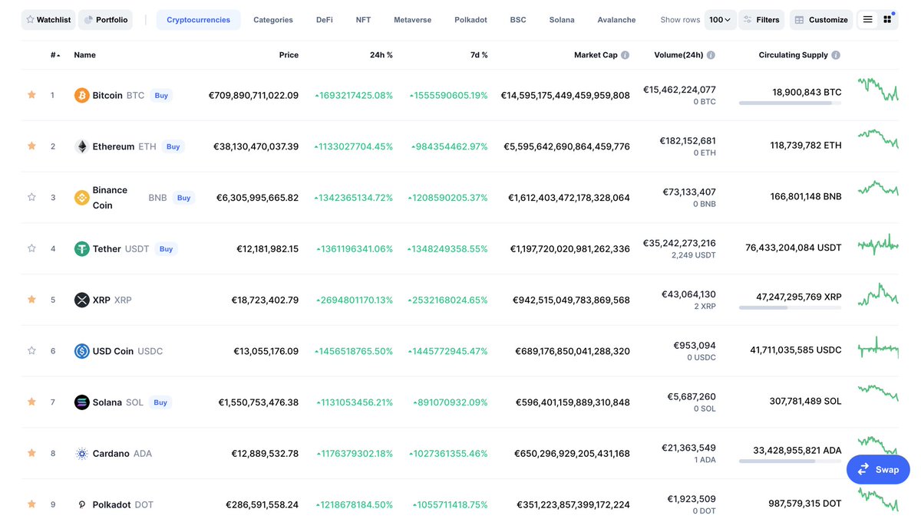Sort table by Price column

coord(289,55)
